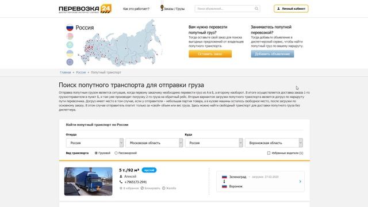Image resolution: width=368 pixels, height=207 pixels.
Task: Click the driver name Алексей
Action: (130, 177)
